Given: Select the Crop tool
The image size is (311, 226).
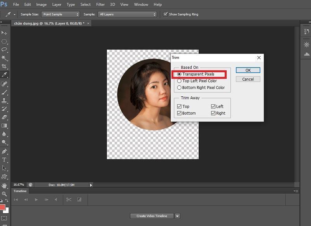Looking at the screenshot, I should 5,65.
